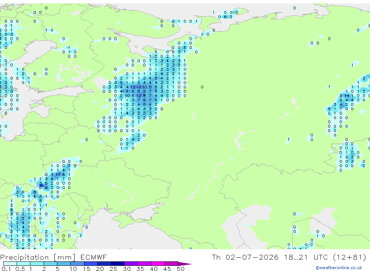Screen dimensions: 370x271
Task: Click the '25' legend scale label
Action: (x=113, y=269)
